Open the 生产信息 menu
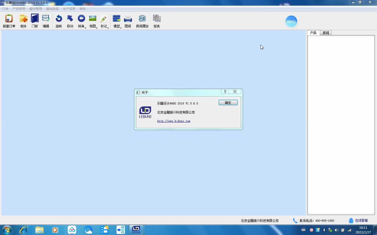The height and width of the screenshot is (235, 377). (x=69, y=9)
